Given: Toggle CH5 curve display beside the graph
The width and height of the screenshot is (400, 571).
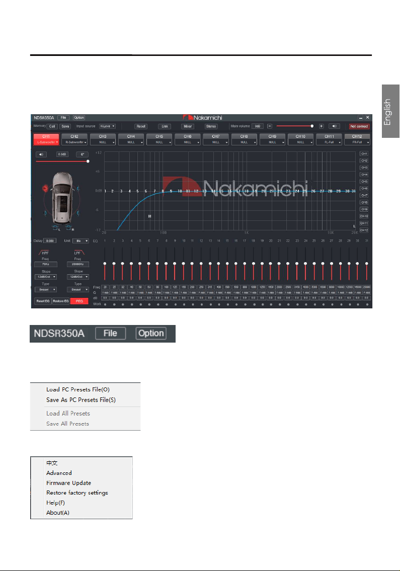Looking at the screenshot, I should [x=364, y=181].
